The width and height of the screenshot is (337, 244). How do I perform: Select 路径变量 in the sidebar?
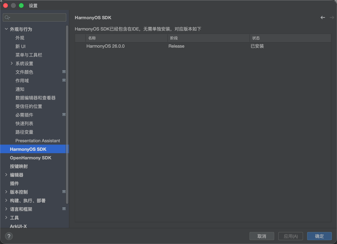coord(24,132)
